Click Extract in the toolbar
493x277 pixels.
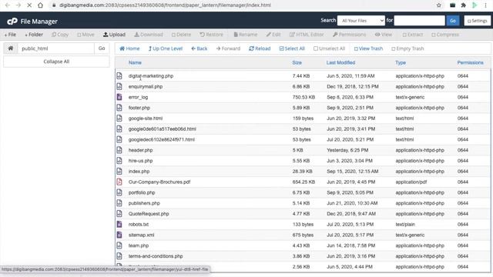tap(413, 35)
